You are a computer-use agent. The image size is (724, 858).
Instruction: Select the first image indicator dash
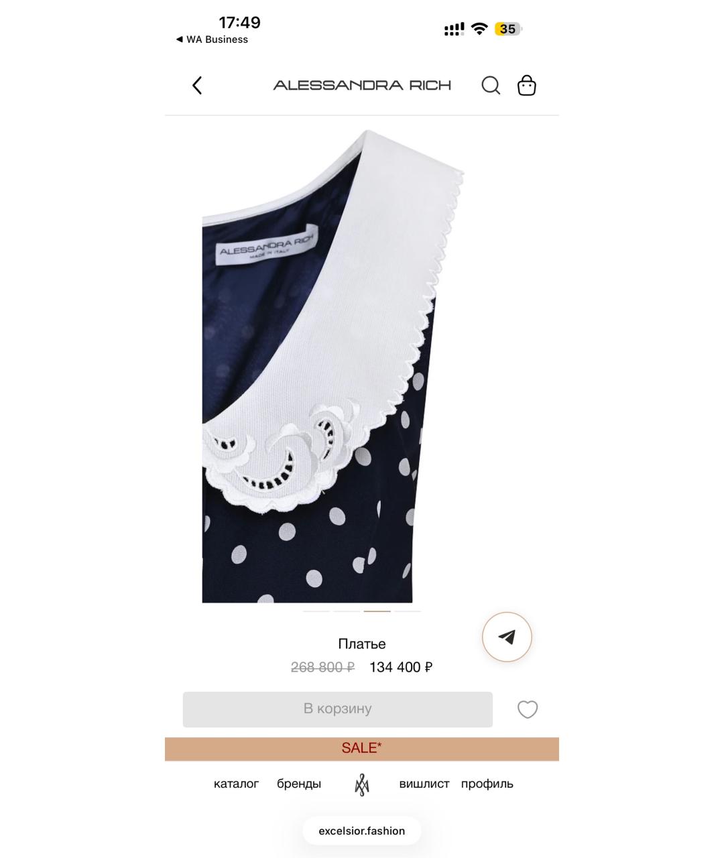point(316,611)
